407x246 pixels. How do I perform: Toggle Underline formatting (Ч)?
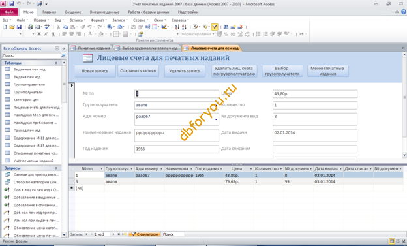pyautogui.click(x=53, y=34)
